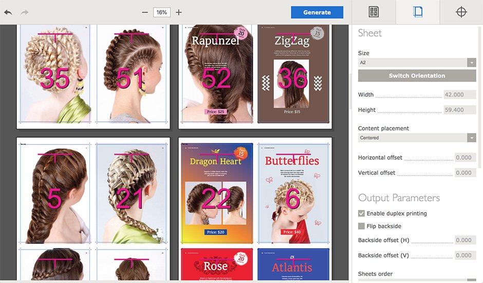Click the Content placement label
The width and height of the screenshot is (483, 283).
(x=383, y=128)
